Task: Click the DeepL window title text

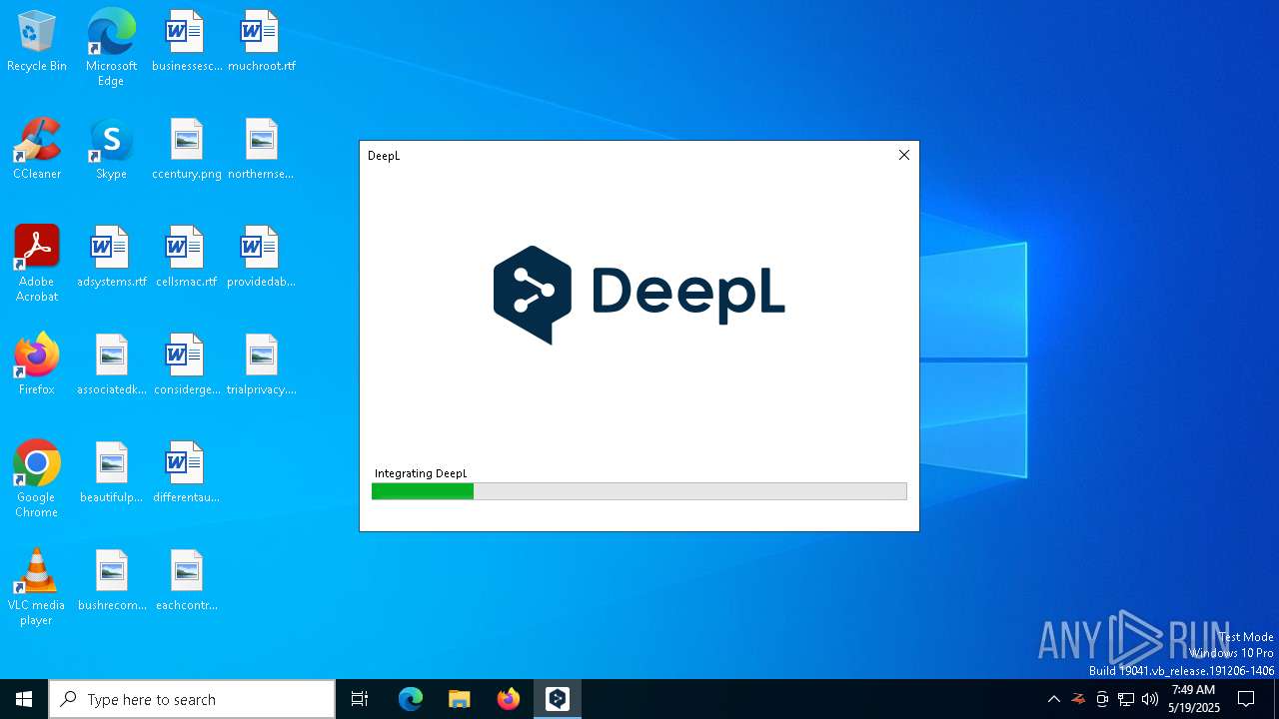Action: 384,156
